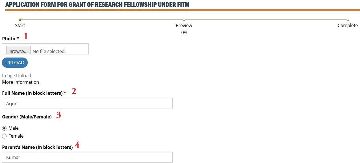The image size is (360, 163).
Task: Choose the Female radio button
Action: 4,136
